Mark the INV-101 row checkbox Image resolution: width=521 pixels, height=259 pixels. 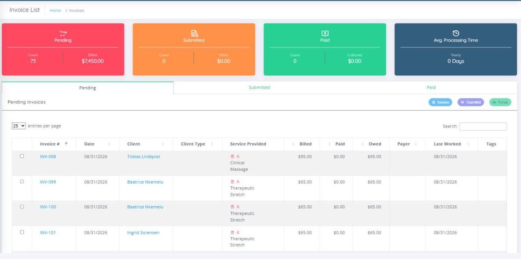(22, 232)
